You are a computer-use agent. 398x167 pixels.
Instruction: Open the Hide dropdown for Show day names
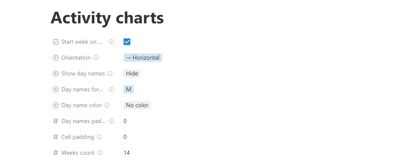pyautogui.click(x=132, y=73)
